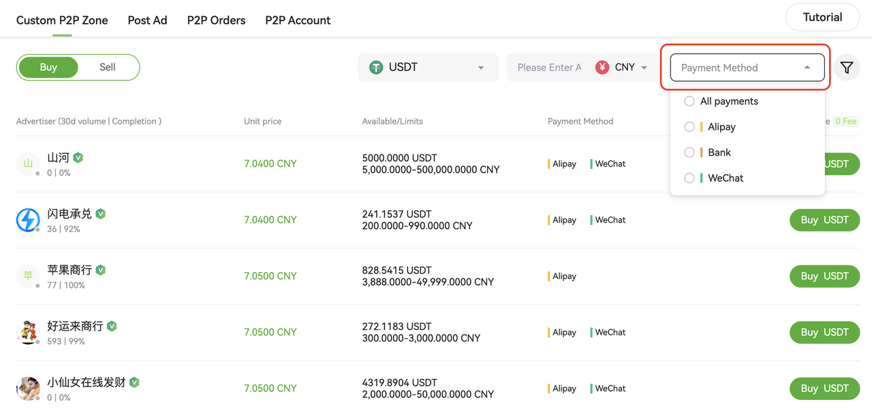The width and height of the screenshot is (872, 415).
Task: Click the 苹果商行 round avatar icon
Action: 28,276
